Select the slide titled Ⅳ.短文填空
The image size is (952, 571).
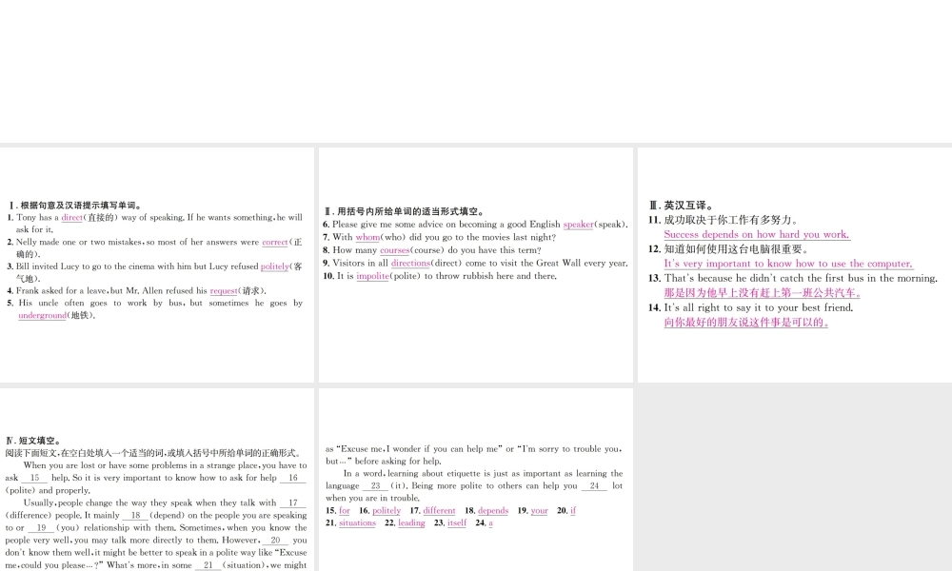[x=157, y=480]
